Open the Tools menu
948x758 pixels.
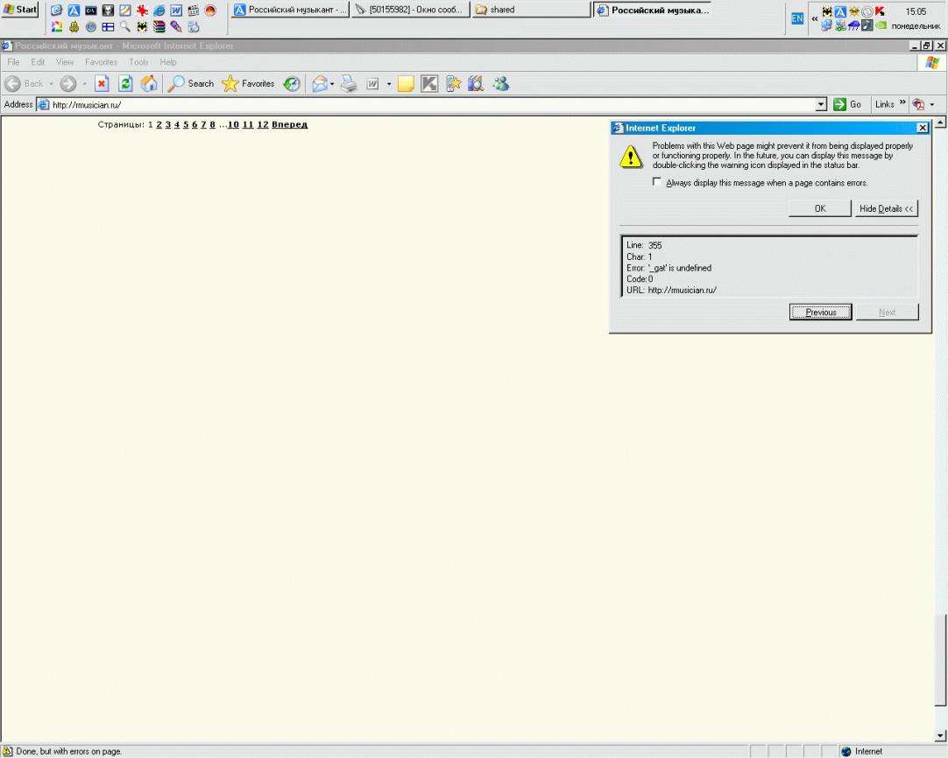pos(138,62)
